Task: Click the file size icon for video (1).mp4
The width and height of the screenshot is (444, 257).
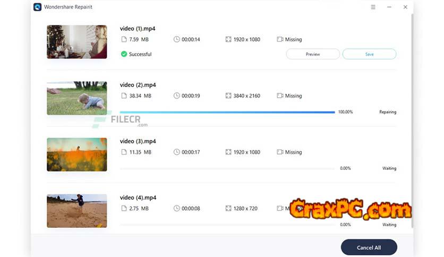Action: click(124, 39)
